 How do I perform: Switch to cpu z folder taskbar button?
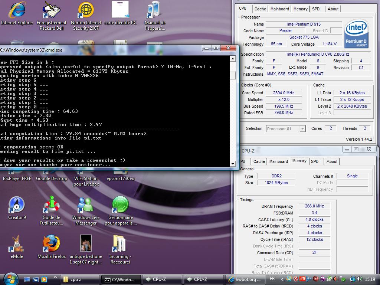[80, 279]
